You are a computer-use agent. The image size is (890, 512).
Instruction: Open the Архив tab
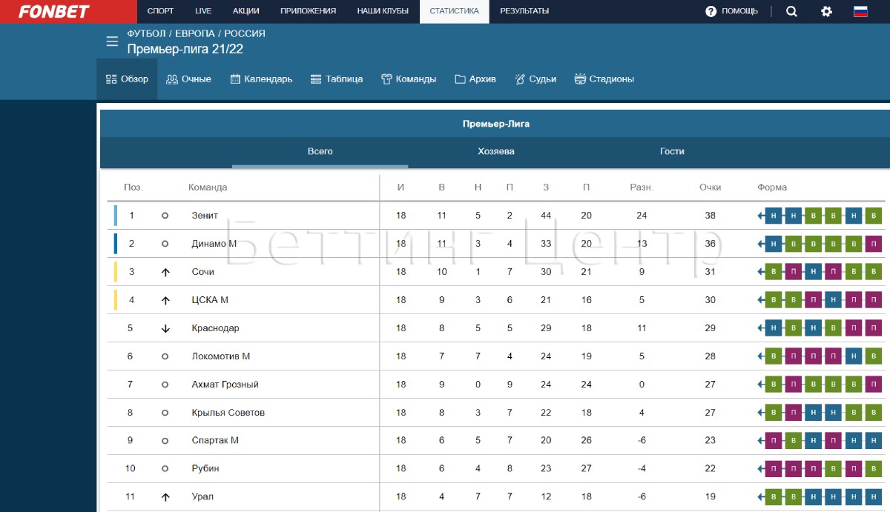pos(475,79)
